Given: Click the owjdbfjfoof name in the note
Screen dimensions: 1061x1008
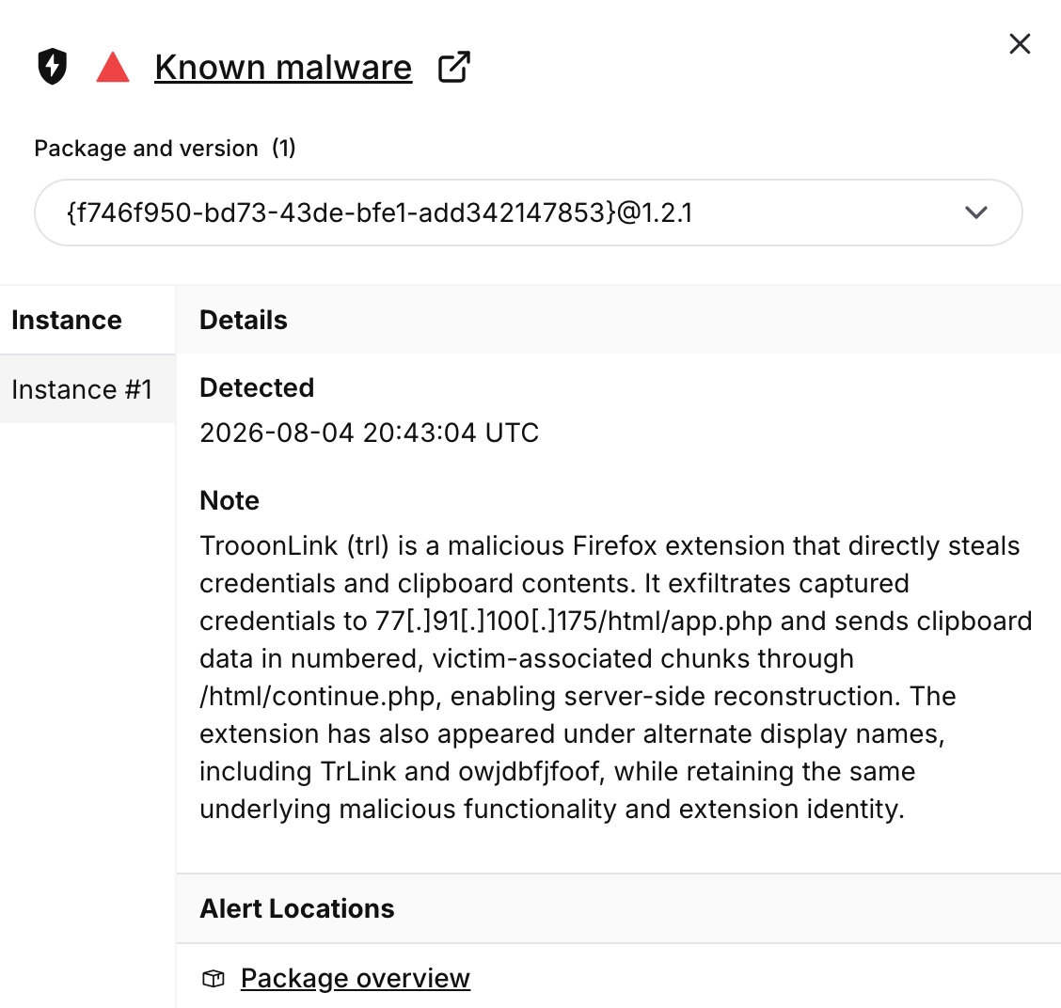Looking at the screenshot, I should click(x=530, y=771).
